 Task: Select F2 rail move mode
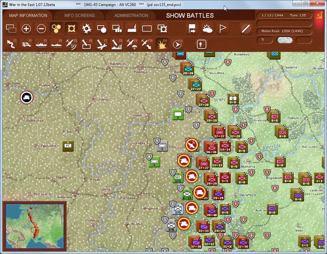pos(26,44)
